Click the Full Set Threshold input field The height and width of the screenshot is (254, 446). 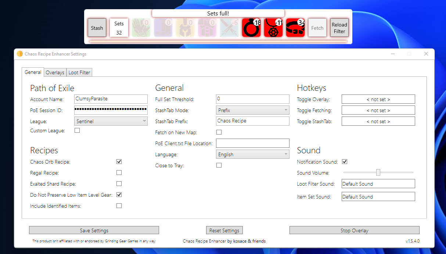click(253, 99)
